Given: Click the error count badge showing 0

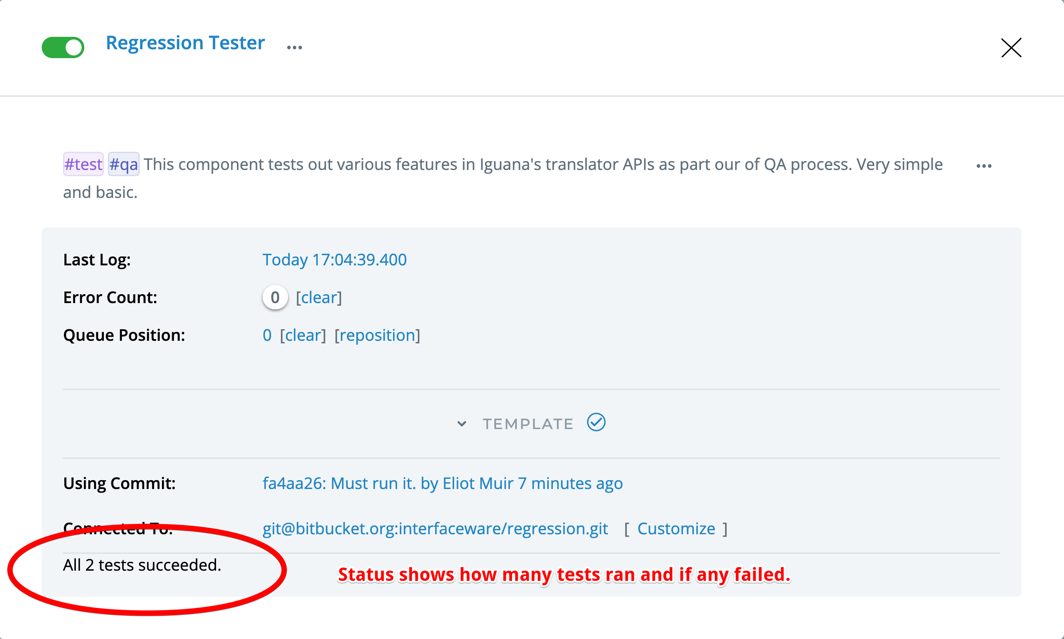Looking at the screenshot, I should (x=275, y=297).
